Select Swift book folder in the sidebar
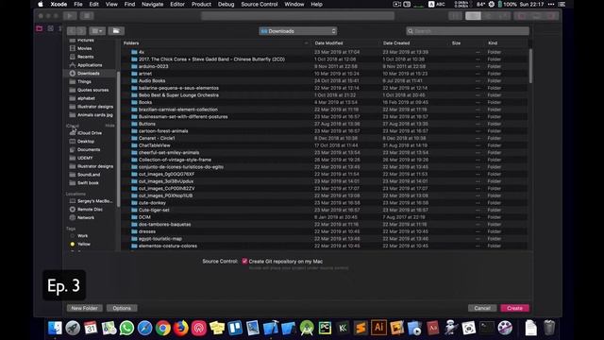604x340 pixels. (x=88, y=182)
